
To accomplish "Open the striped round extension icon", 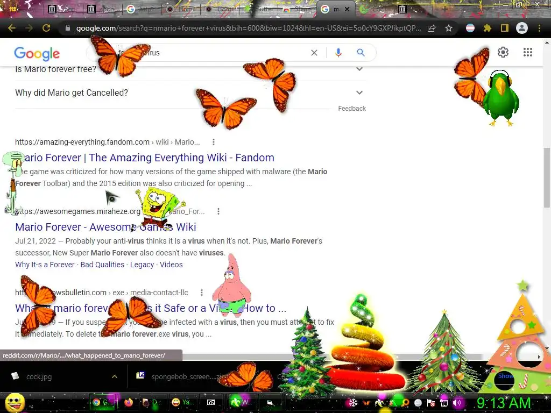I will tap(470, 28).
